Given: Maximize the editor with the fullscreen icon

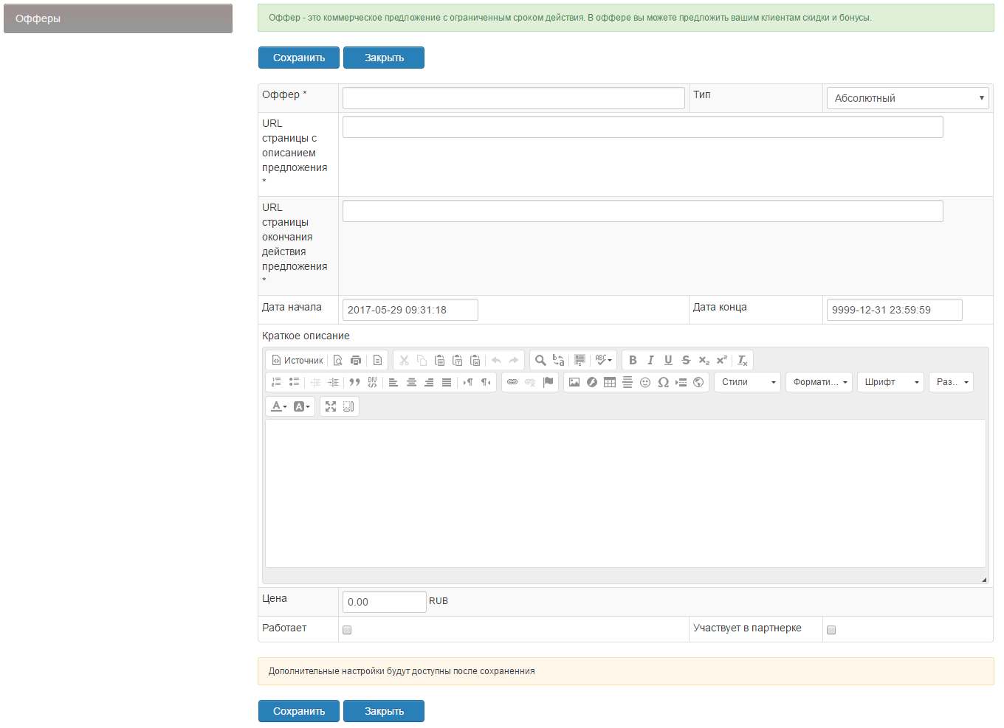Looking at the screenshot, I should (x=331, y=406).
